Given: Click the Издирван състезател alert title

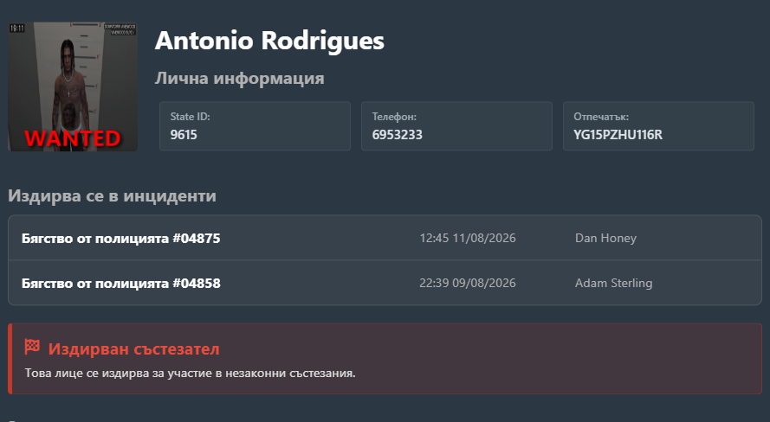Looking at the screenshot, I should click(x=133, y=349).
